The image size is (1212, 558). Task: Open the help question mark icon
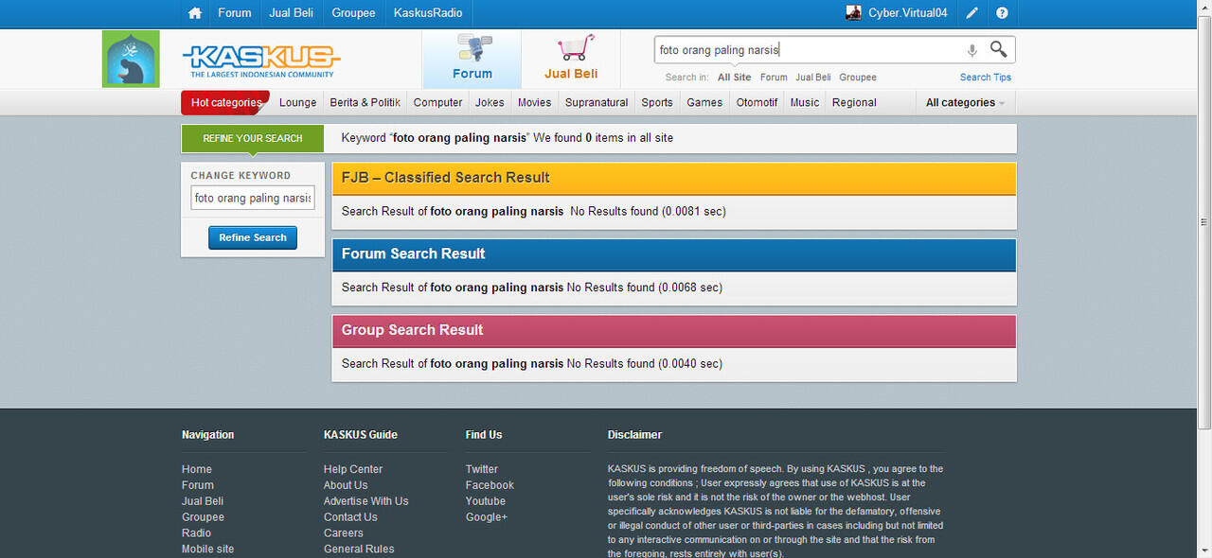coord(1002,13)
